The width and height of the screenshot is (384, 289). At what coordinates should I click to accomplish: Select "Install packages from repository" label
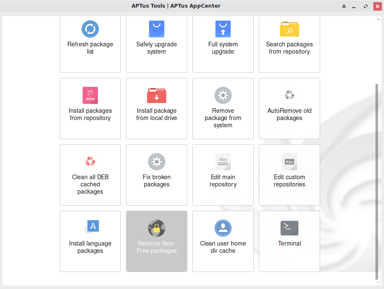[x=90, y=114]
